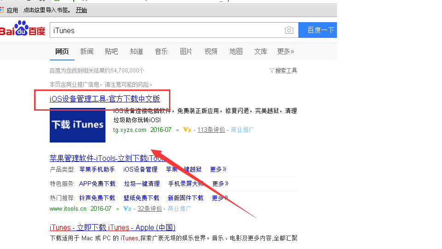Switch to the 视频 tab
442x249 pixels.
[x=211, y=51]
